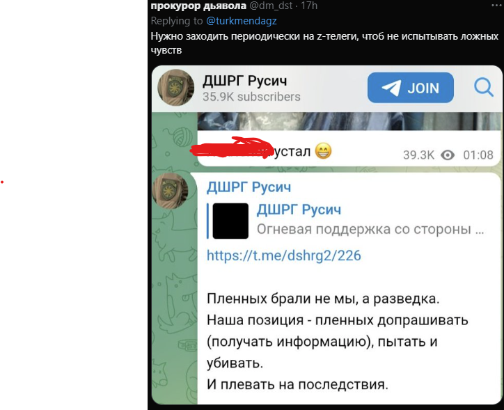The height and width of the screenshot is (410, 504).
Task: Click the 01:08 message timestamp
Action: [x=478, y=155]
